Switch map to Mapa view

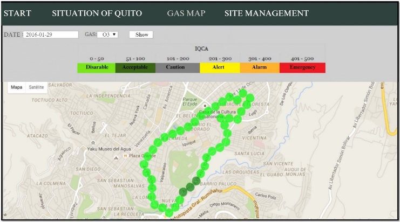[x=17, y=87]
